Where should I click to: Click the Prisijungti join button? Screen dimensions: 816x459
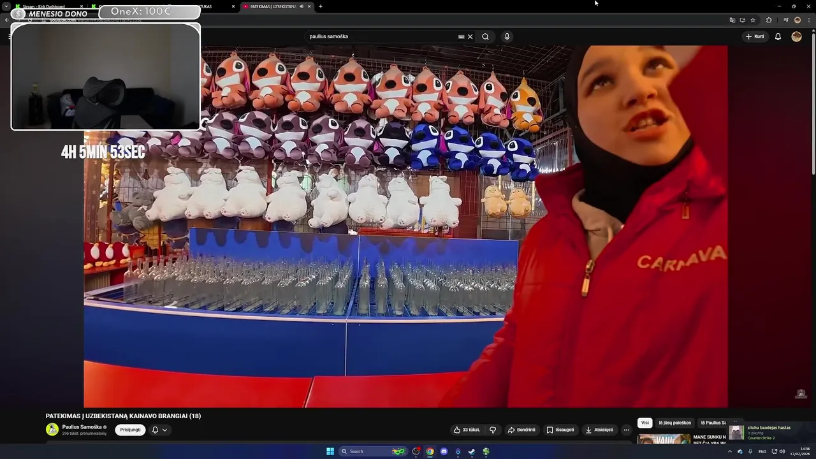click(130, 430)
